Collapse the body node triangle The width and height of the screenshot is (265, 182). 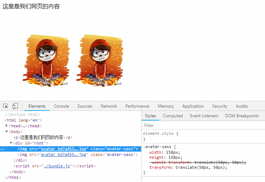click(6, 131)
